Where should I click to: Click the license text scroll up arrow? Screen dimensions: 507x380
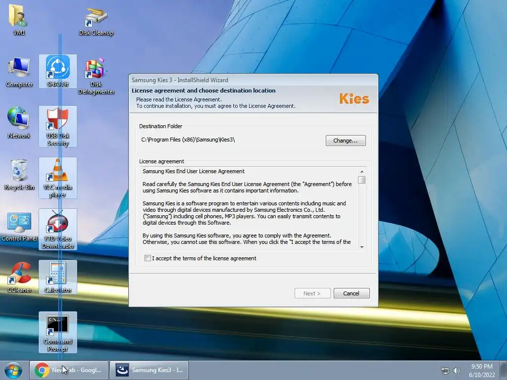(362, 172)
